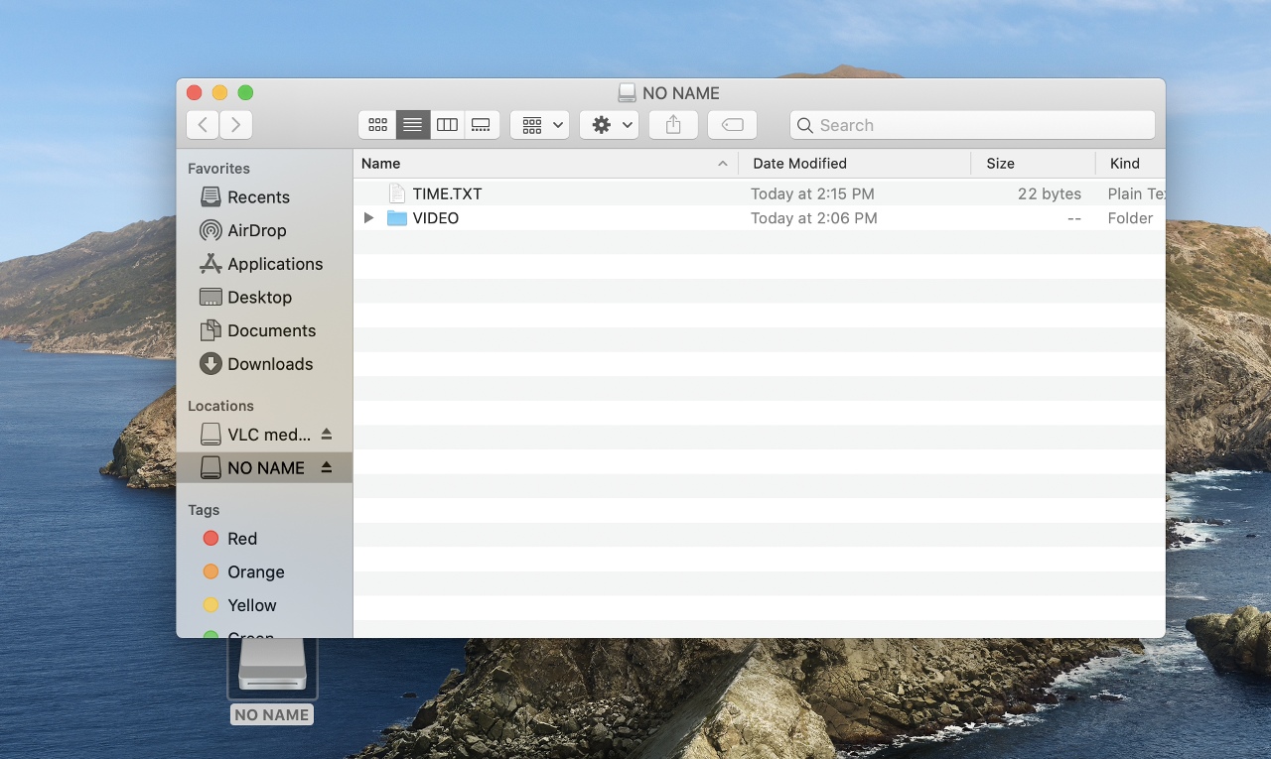Select the Red tag in sidebar

pos(241,539)
